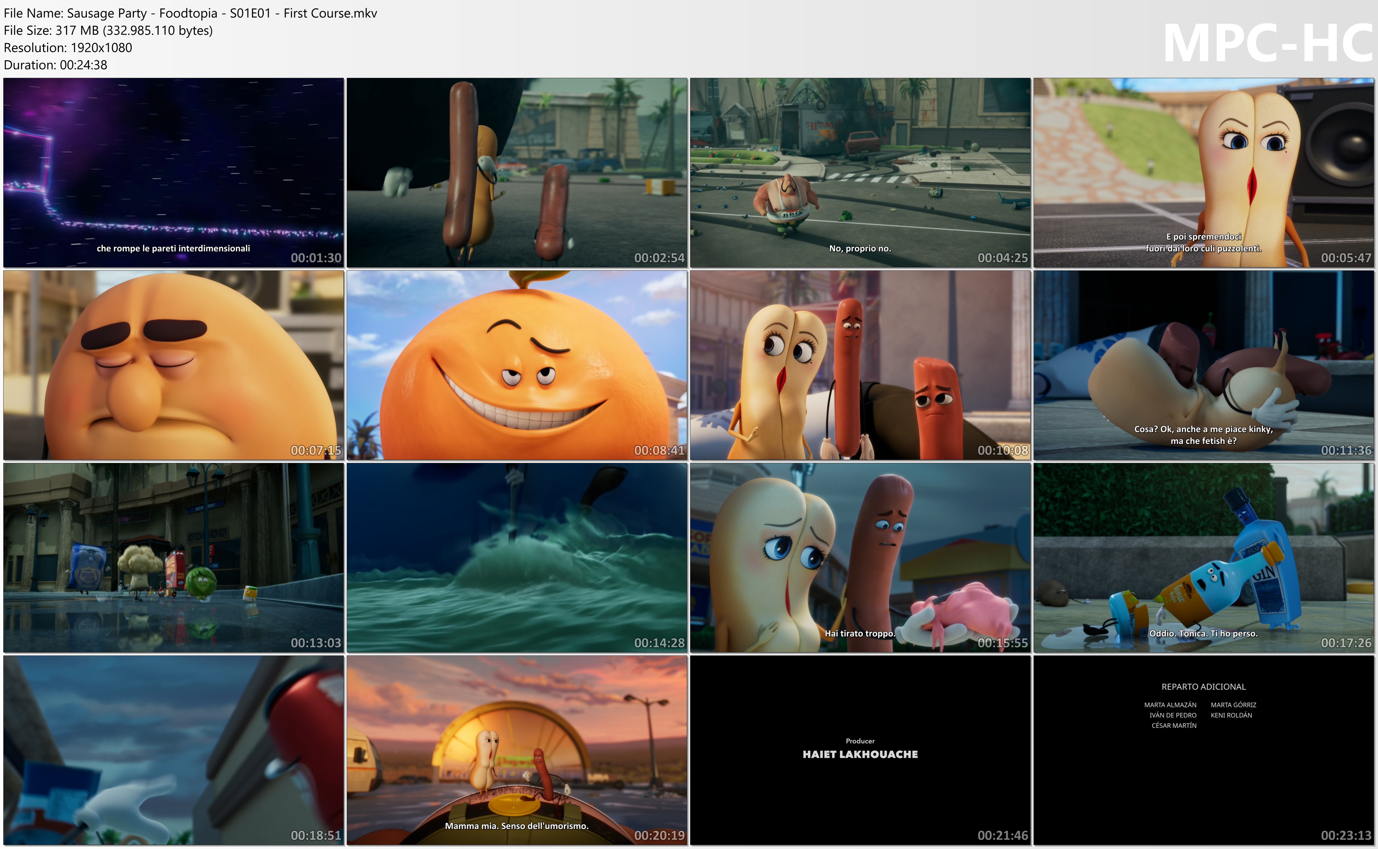
Task: Click the bun character thumbnail at 00:05:47
Action: 1203,172
